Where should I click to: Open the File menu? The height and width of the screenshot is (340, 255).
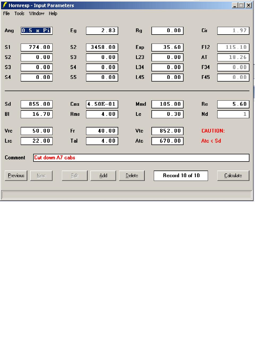tap(6, 14)
